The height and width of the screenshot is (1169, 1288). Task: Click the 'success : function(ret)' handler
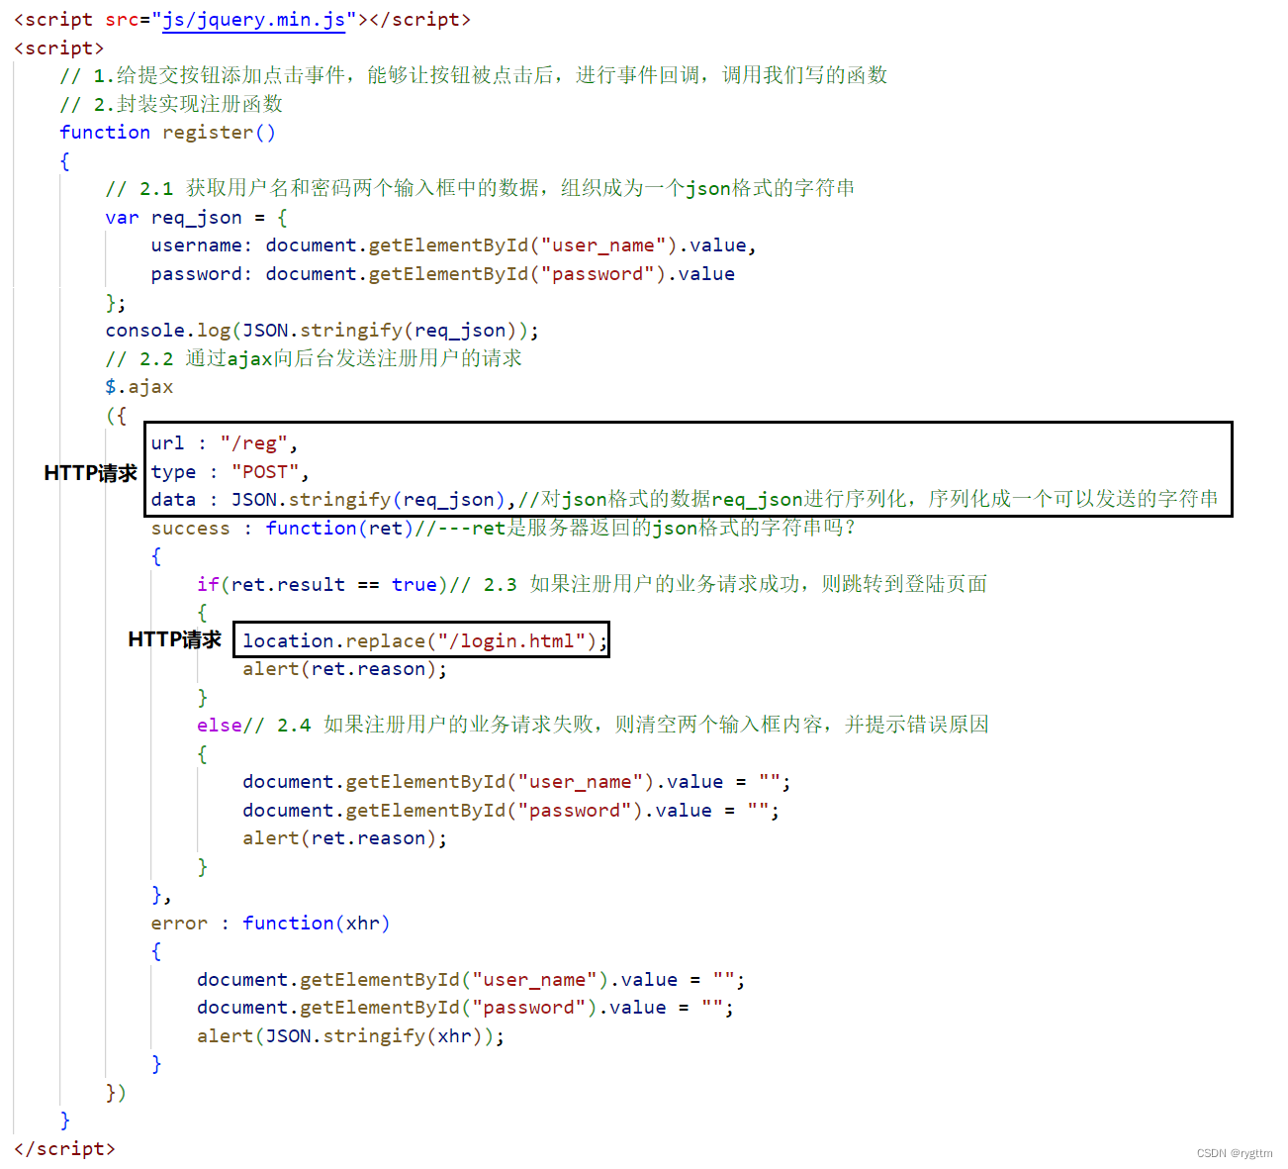coord(282,528)
